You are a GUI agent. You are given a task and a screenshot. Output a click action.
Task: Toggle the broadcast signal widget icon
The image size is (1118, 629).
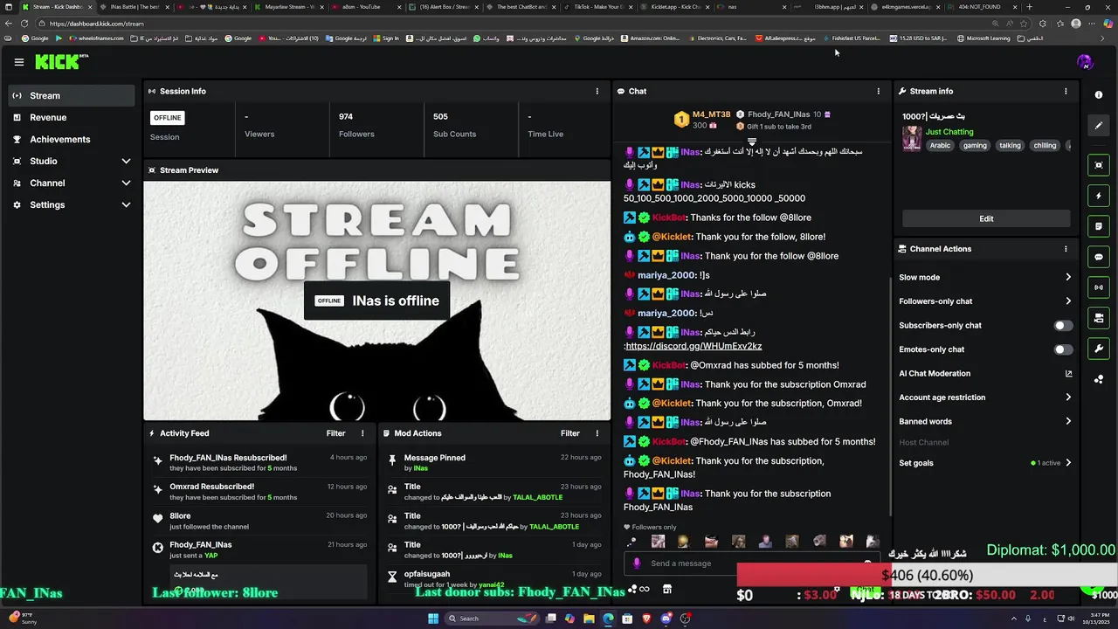1099,287
